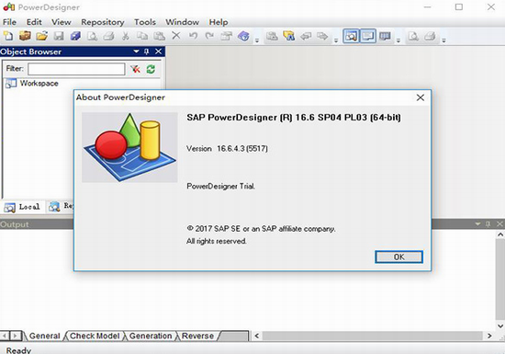Click the first Print Preview icon
505x354 pixels.
pos(93,36)
